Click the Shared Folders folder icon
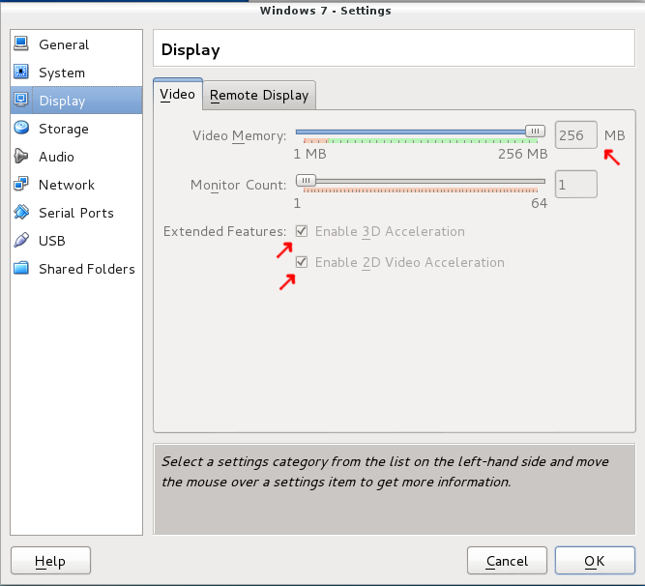Screen dimensions: 645x586 pos(21,268)
